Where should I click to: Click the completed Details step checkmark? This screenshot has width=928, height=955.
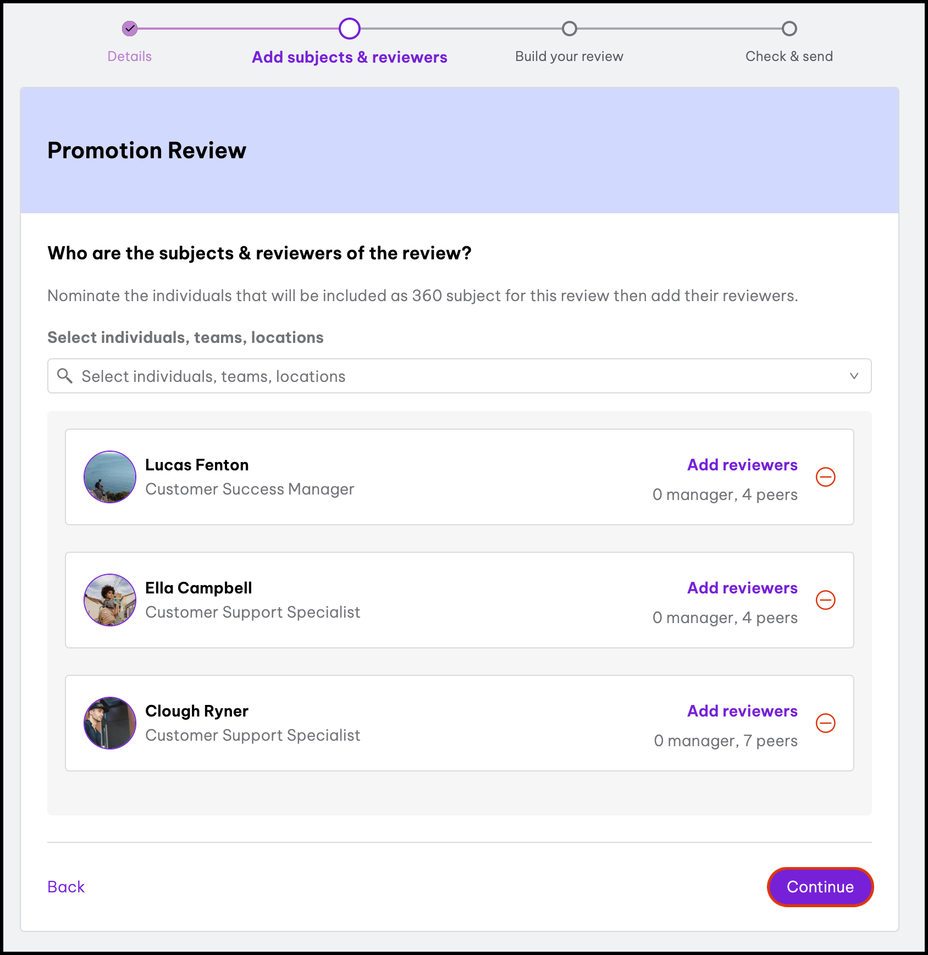[130, 29]
